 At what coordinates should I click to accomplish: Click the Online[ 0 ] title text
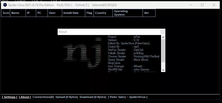click(x=82, y=5)
